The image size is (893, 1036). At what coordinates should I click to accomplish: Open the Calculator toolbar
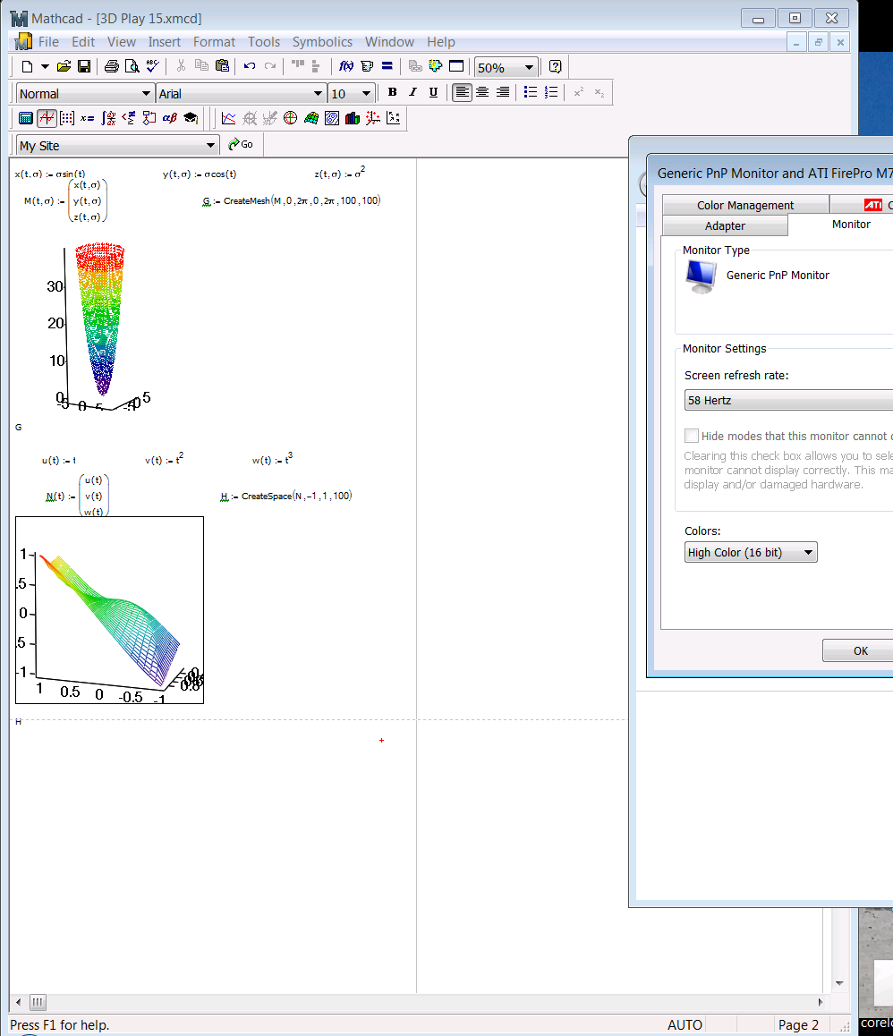26,118
